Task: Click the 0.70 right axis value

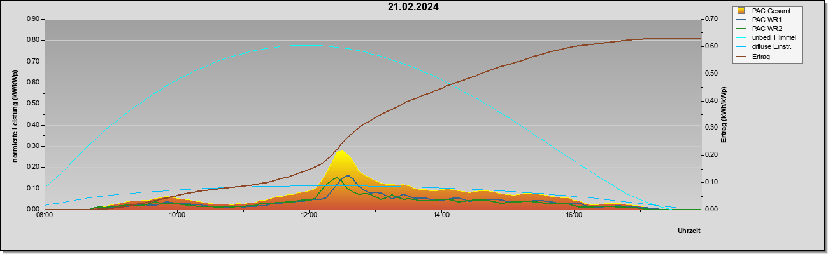Action: (x=711, y=19)
